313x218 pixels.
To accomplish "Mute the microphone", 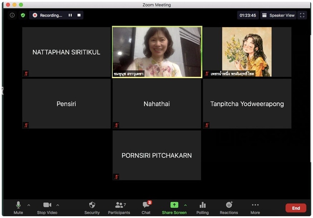I will 18,208.
